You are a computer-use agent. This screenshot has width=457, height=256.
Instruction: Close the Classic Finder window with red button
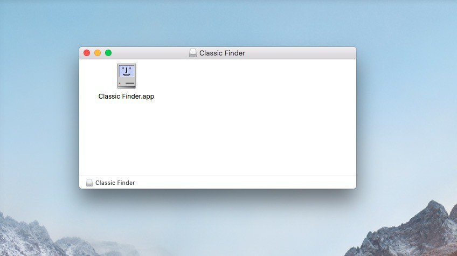[87, 53]
